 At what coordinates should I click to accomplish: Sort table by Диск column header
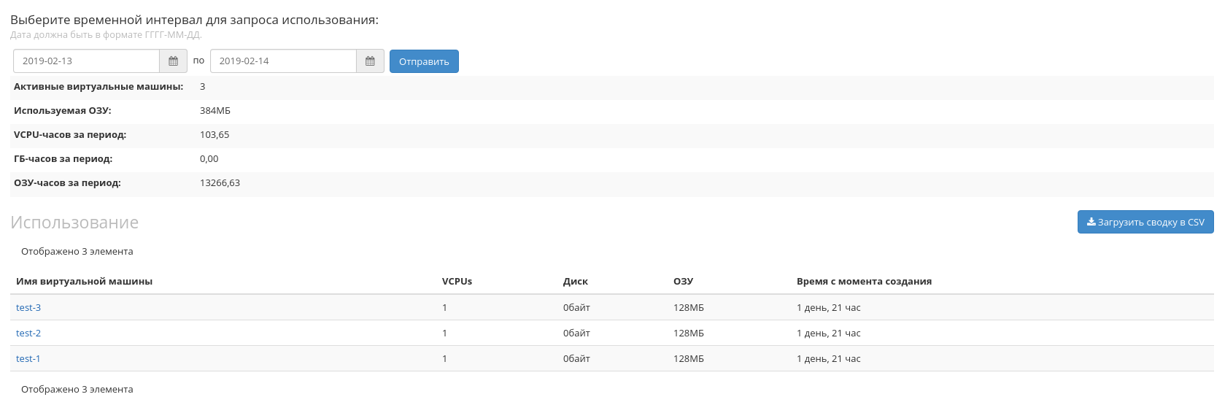(x=575, y=282)
